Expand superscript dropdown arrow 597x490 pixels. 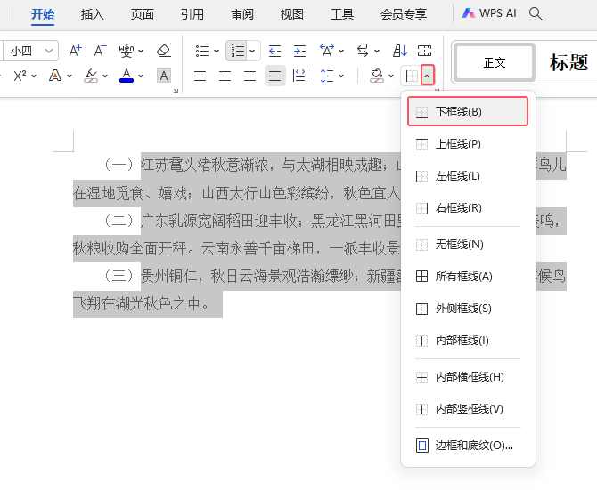(x=34, y=76)
